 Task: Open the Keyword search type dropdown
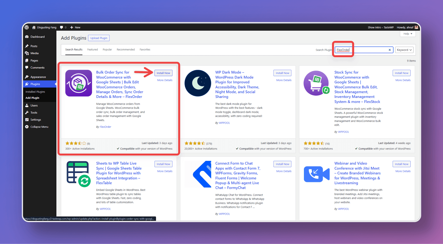[x=404, y=50]
